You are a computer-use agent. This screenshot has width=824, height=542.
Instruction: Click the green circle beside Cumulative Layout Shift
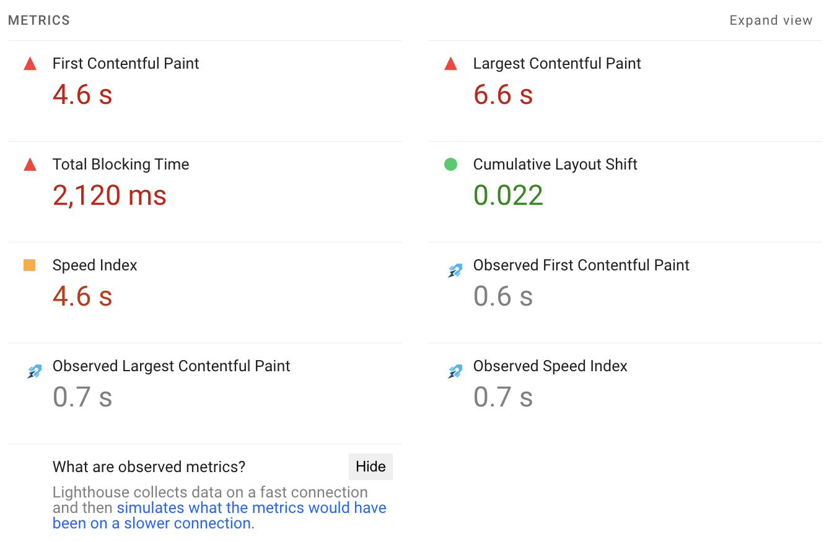(450, 165)
